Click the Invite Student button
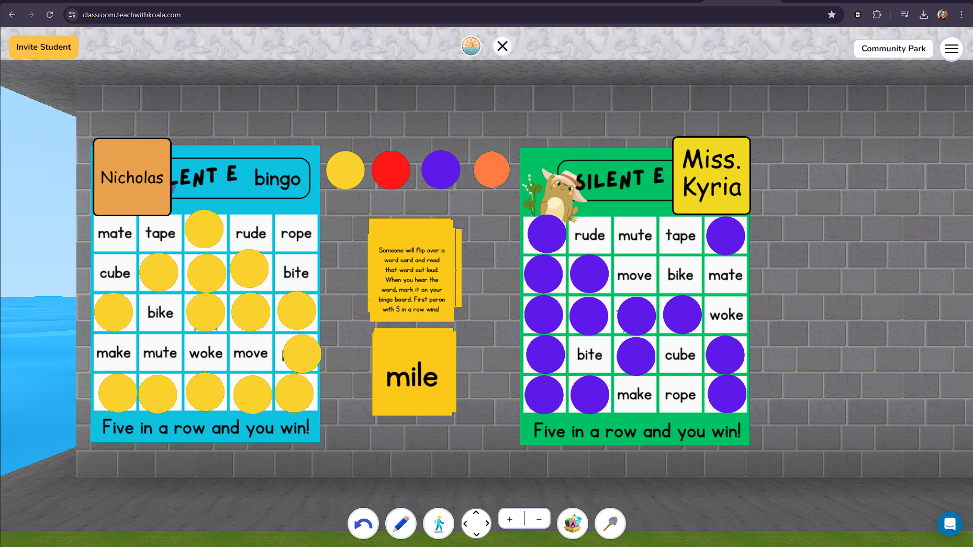This screenshot has width=973, height=547. click(43, 47)
